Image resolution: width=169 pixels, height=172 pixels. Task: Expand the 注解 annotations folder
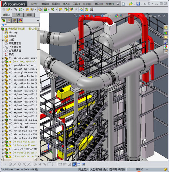[x=3, y=40]
